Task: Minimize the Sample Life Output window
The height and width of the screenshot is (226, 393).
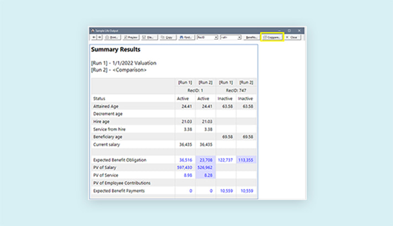Action: 278,30
